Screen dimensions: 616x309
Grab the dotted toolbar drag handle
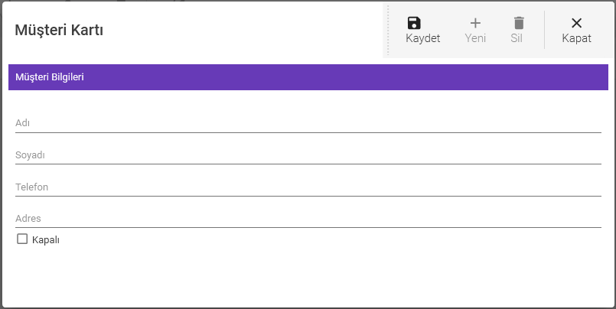[x=389, y=30]
